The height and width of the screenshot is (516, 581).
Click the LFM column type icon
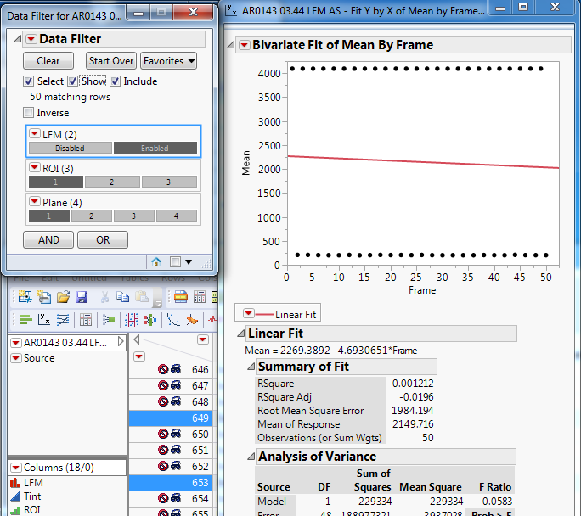[15, 483]
